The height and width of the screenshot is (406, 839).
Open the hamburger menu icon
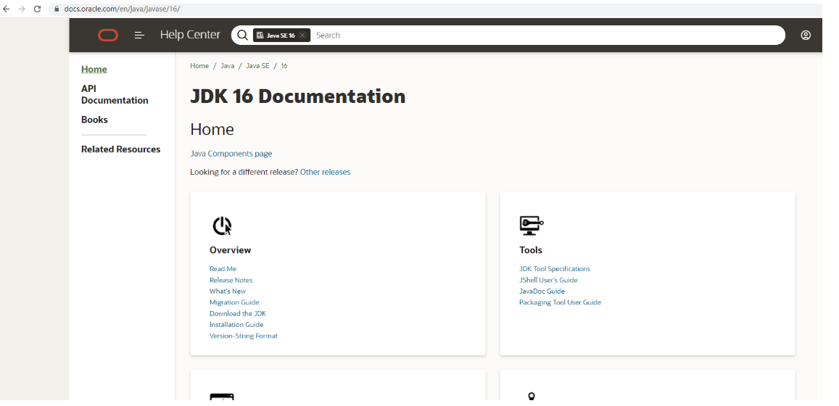click(x=139, y=36)
